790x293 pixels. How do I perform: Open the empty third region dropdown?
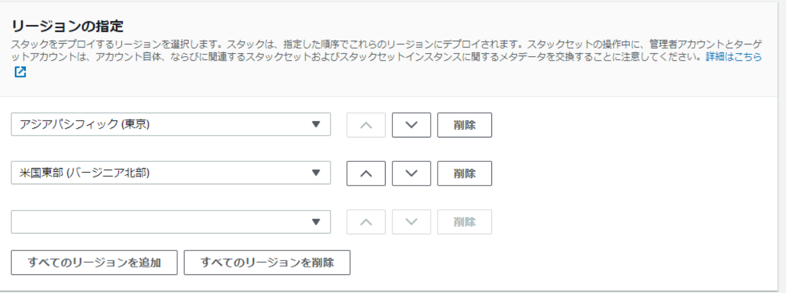click(171, 222)
